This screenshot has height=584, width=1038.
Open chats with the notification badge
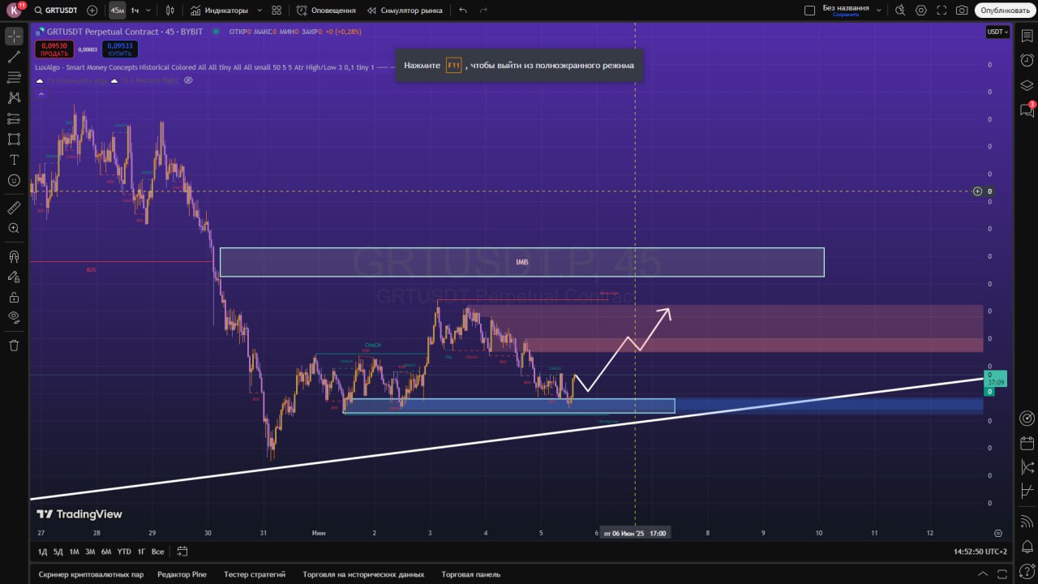click(1027, 109)
